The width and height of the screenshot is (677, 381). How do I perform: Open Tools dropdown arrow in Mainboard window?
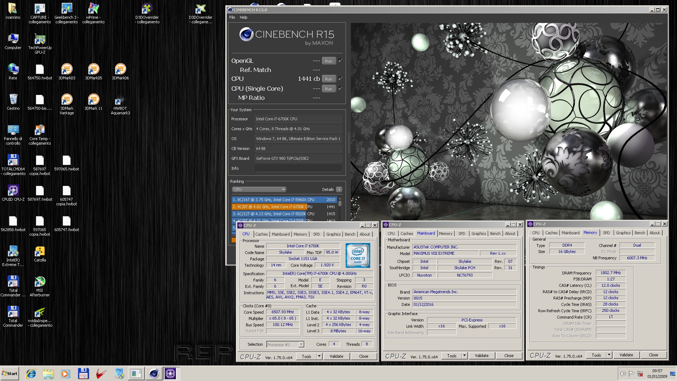464,356
